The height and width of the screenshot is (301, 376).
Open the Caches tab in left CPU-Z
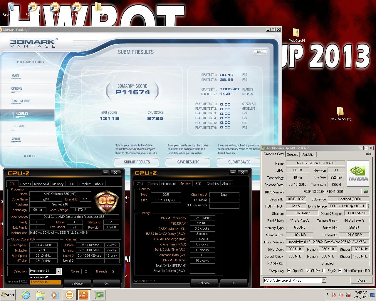pos(26,184)
